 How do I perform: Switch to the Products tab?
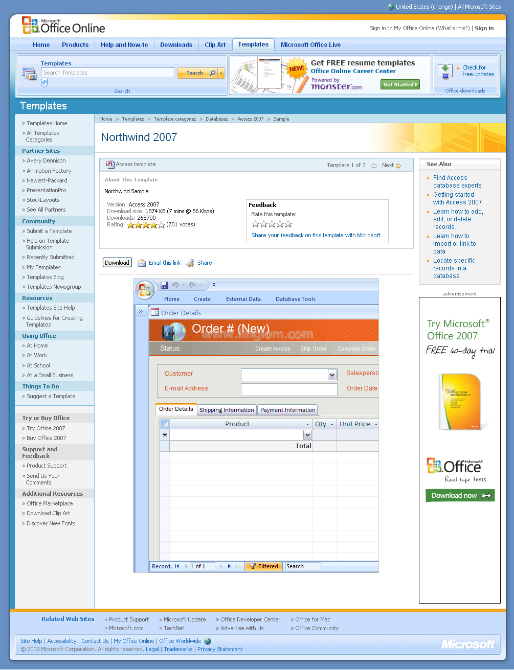(75, 45)
